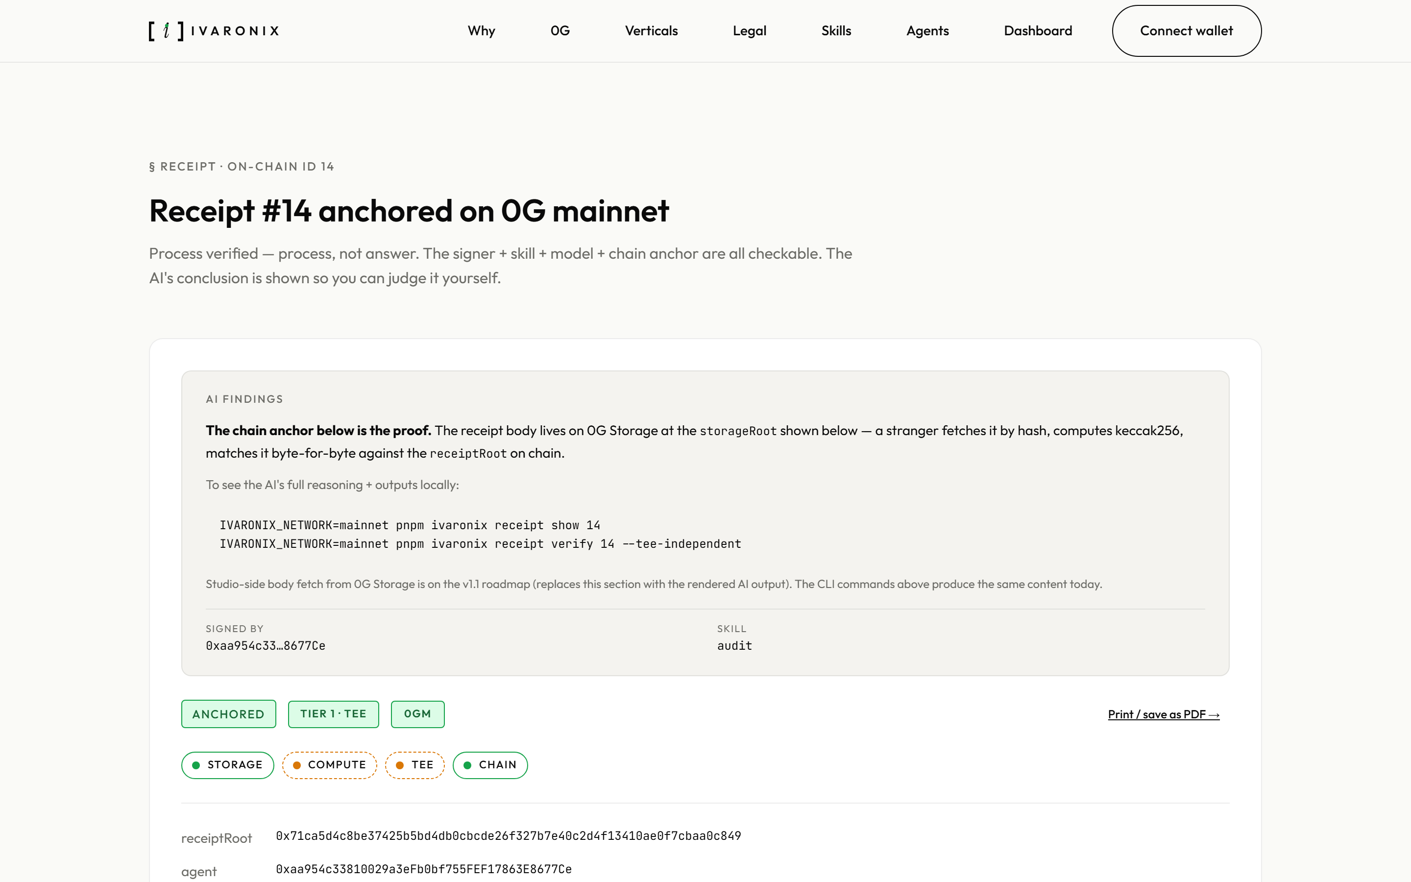
Task: Click the SIGNED BY label
Action: 234,629
